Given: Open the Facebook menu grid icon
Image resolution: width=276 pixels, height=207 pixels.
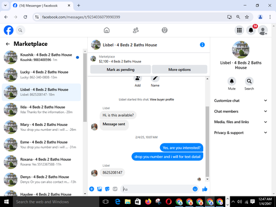Looking at the screenshot, I should point(239,30).
